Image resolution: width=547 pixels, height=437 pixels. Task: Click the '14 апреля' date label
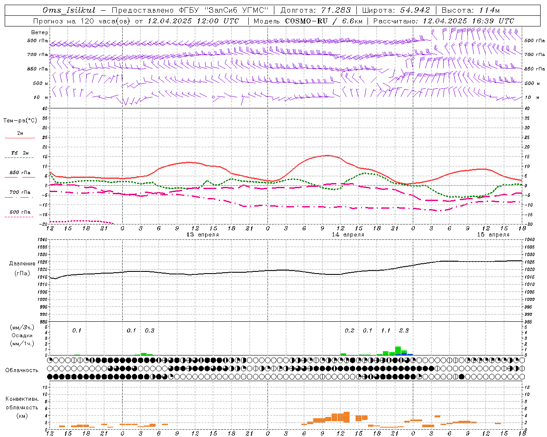pyautogui.click(x=348, y=235)
